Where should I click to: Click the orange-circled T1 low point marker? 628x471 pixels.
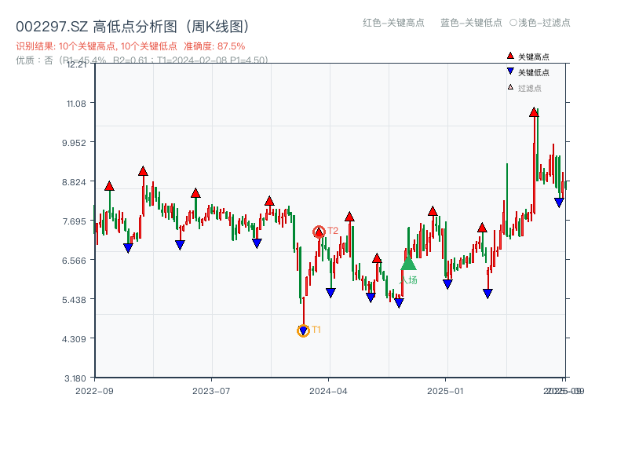click(303, 331)
